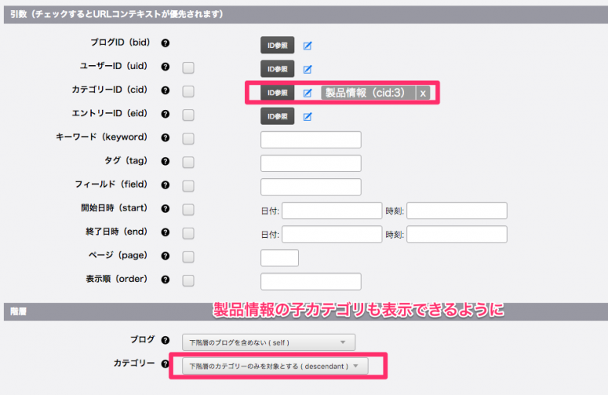608x395 pixels.
Task: Click ID参照 button in エントリーID row
Action: pos(278,116)
